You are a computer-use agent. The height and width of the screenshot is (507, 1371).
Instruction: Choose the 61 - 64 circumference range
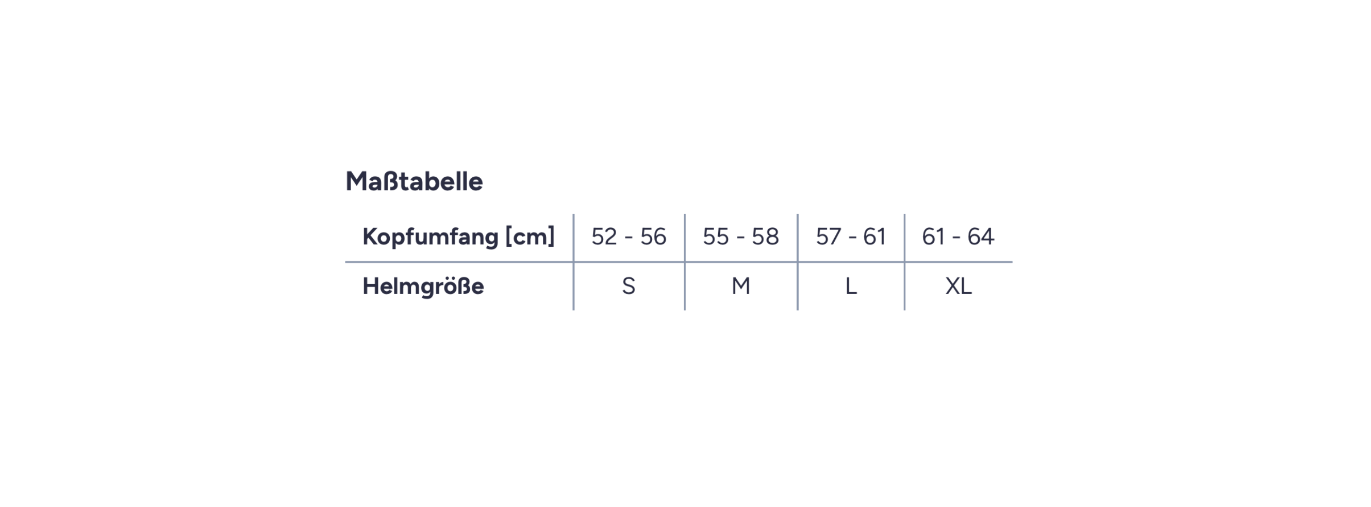tap(957, 236)
